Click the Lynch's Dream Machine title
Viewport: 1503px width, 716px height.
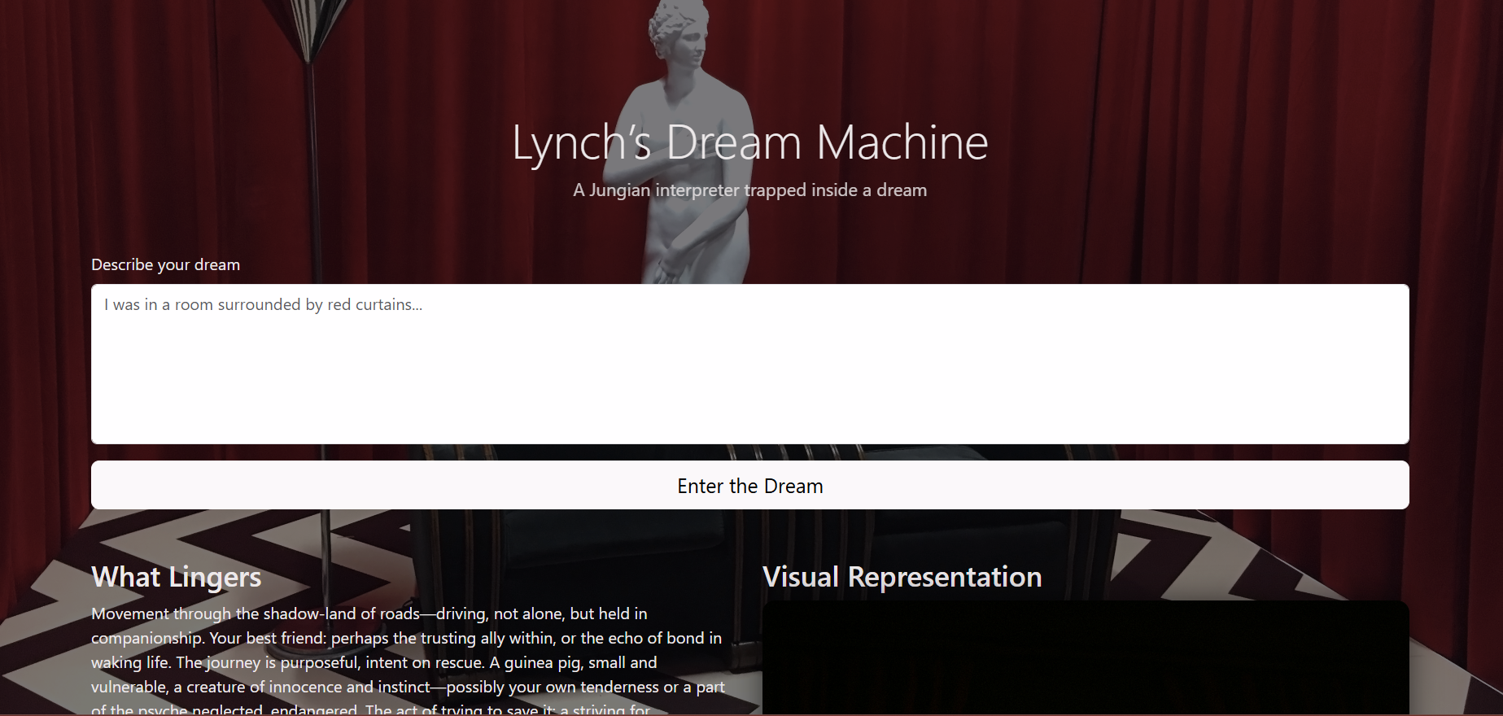(x=749, y=142)
